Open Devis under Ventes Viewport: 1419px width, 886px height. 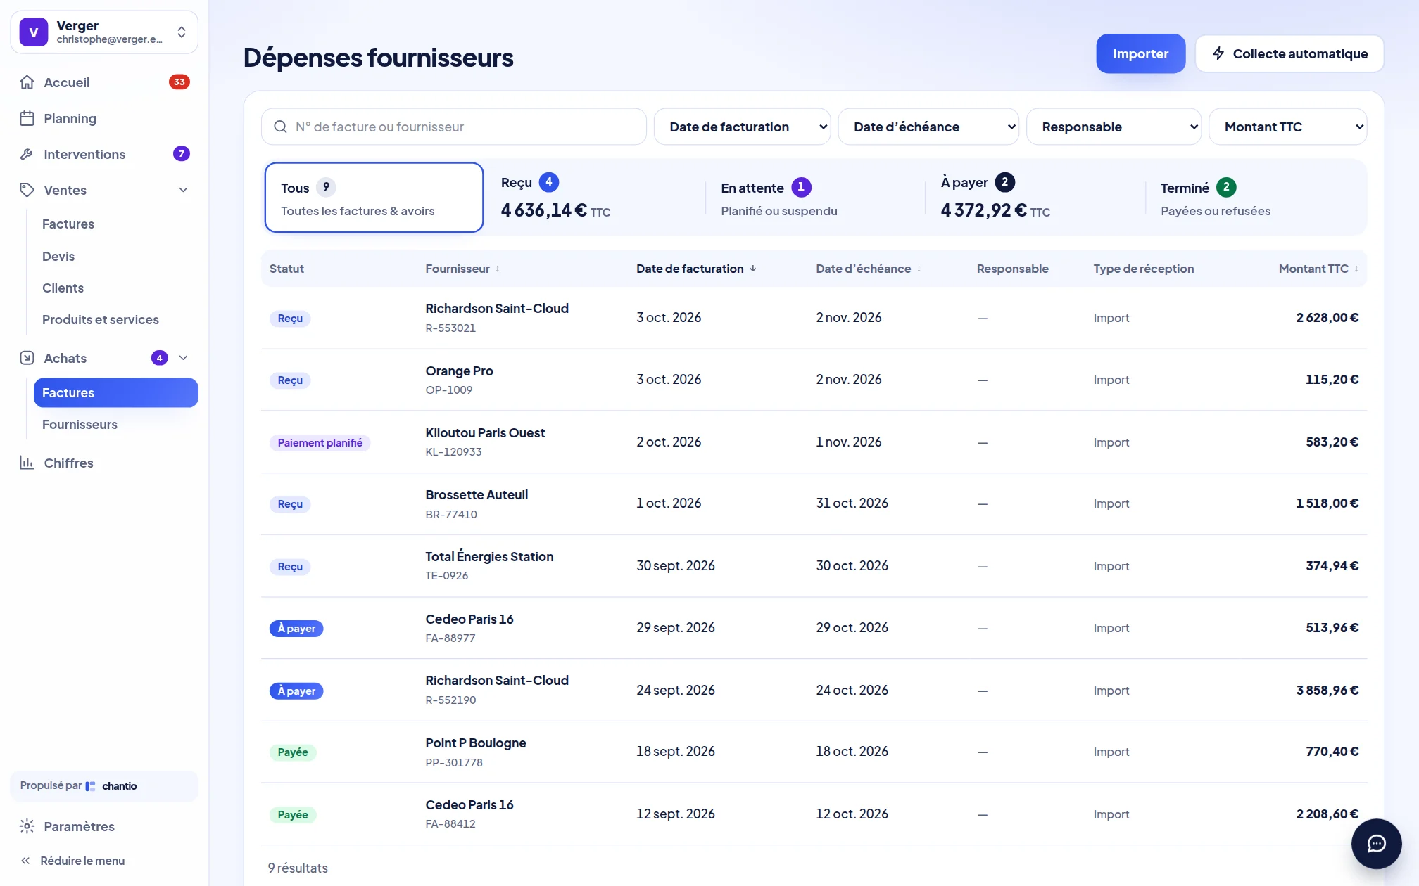(58, 256)
